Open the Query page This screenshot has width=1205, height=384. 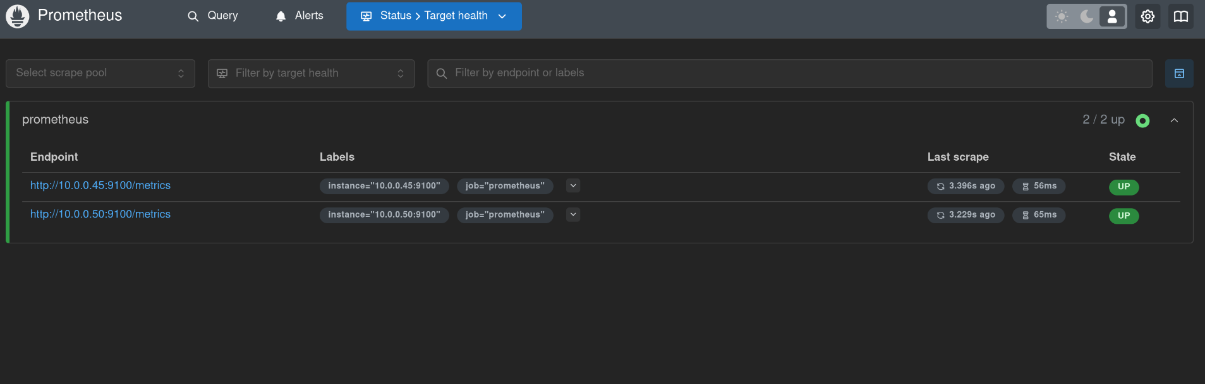click(213, 16)
